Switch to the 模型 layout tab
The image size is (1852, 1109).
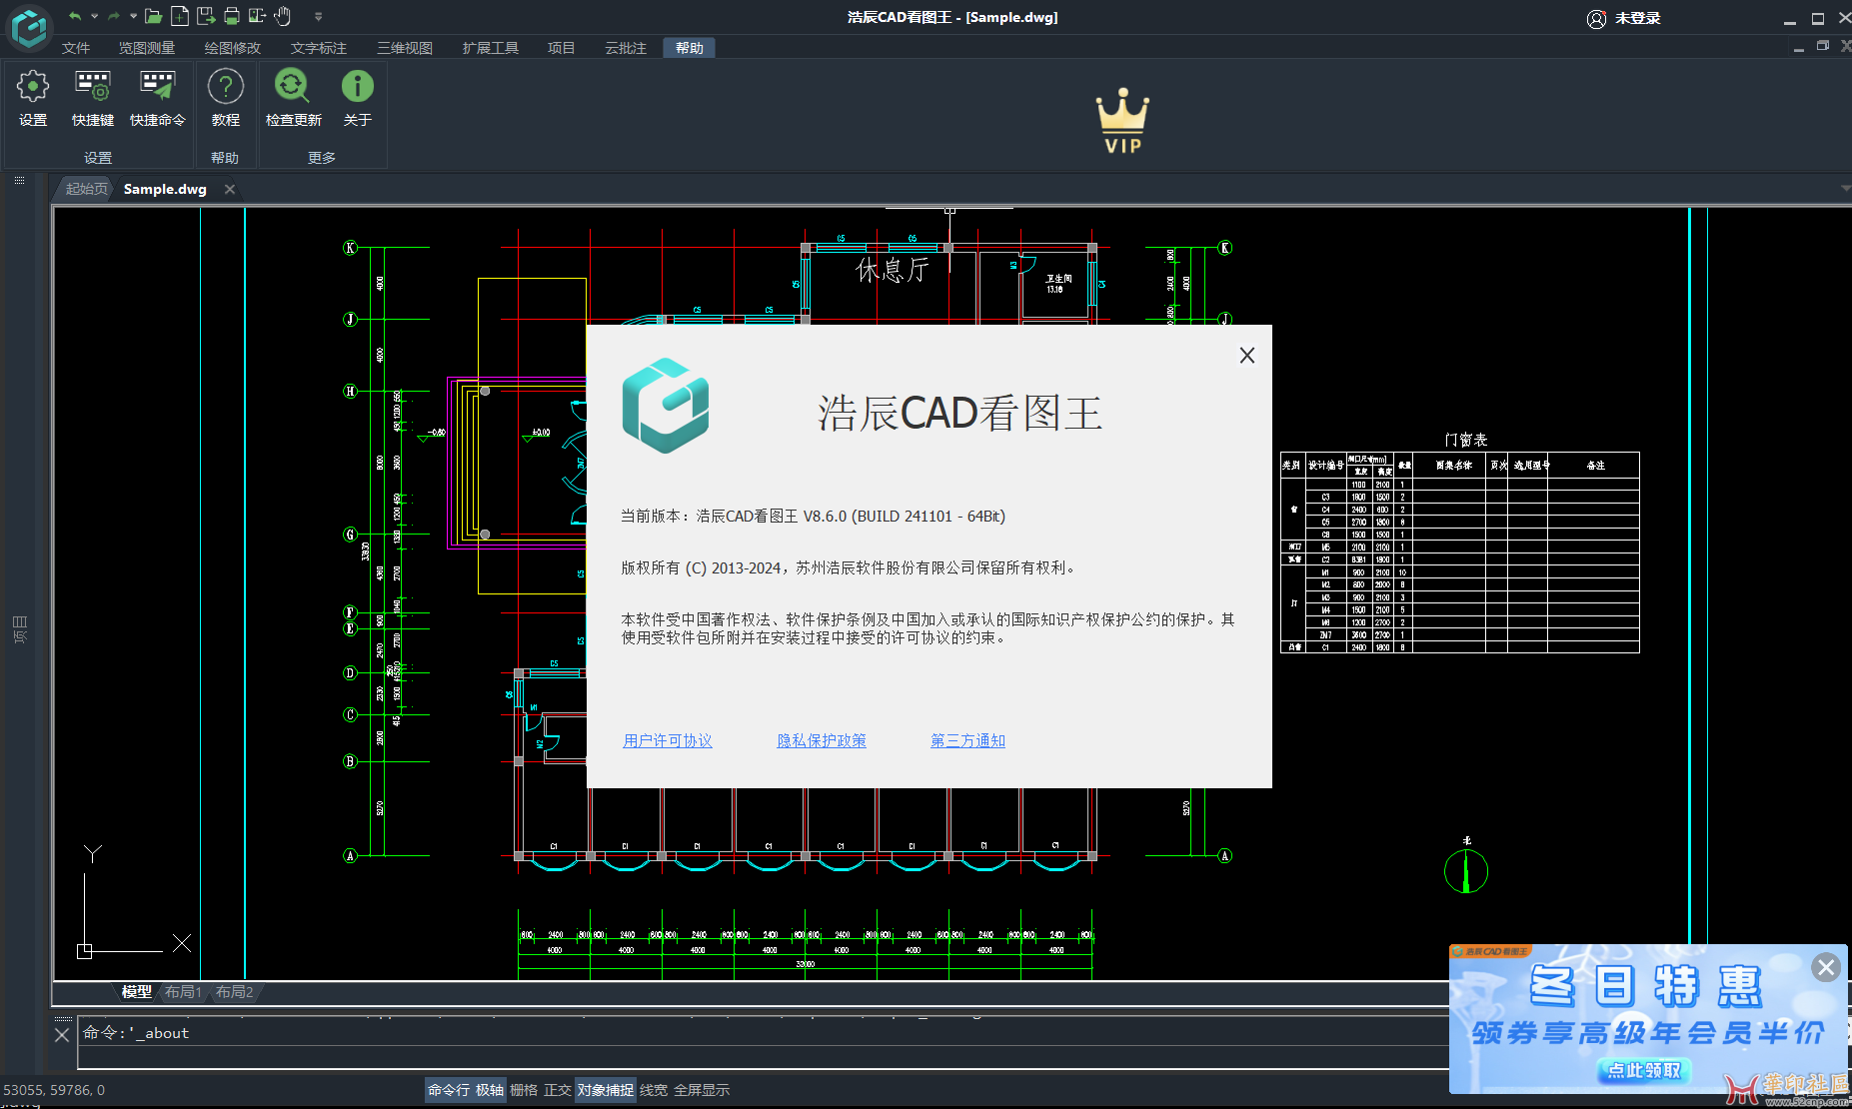[x=136, y=992]
